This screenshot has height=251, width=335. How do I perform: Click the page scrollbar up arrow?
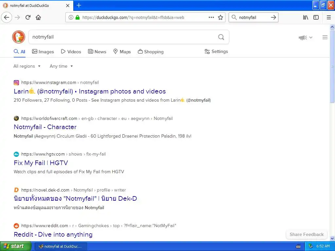click(332, 27)
